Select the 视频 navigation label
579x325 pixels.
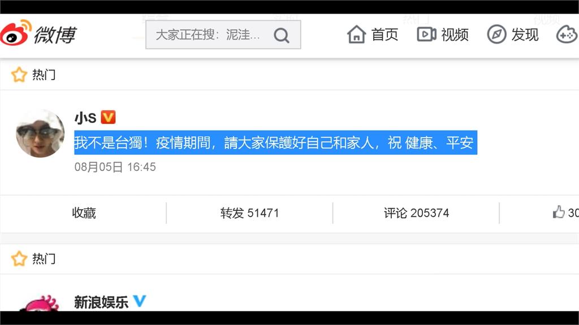[455, 35]
